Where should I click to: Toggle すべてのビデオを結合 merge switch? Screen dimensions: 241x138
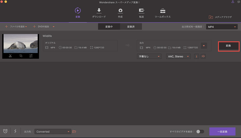tap(200, 131)
